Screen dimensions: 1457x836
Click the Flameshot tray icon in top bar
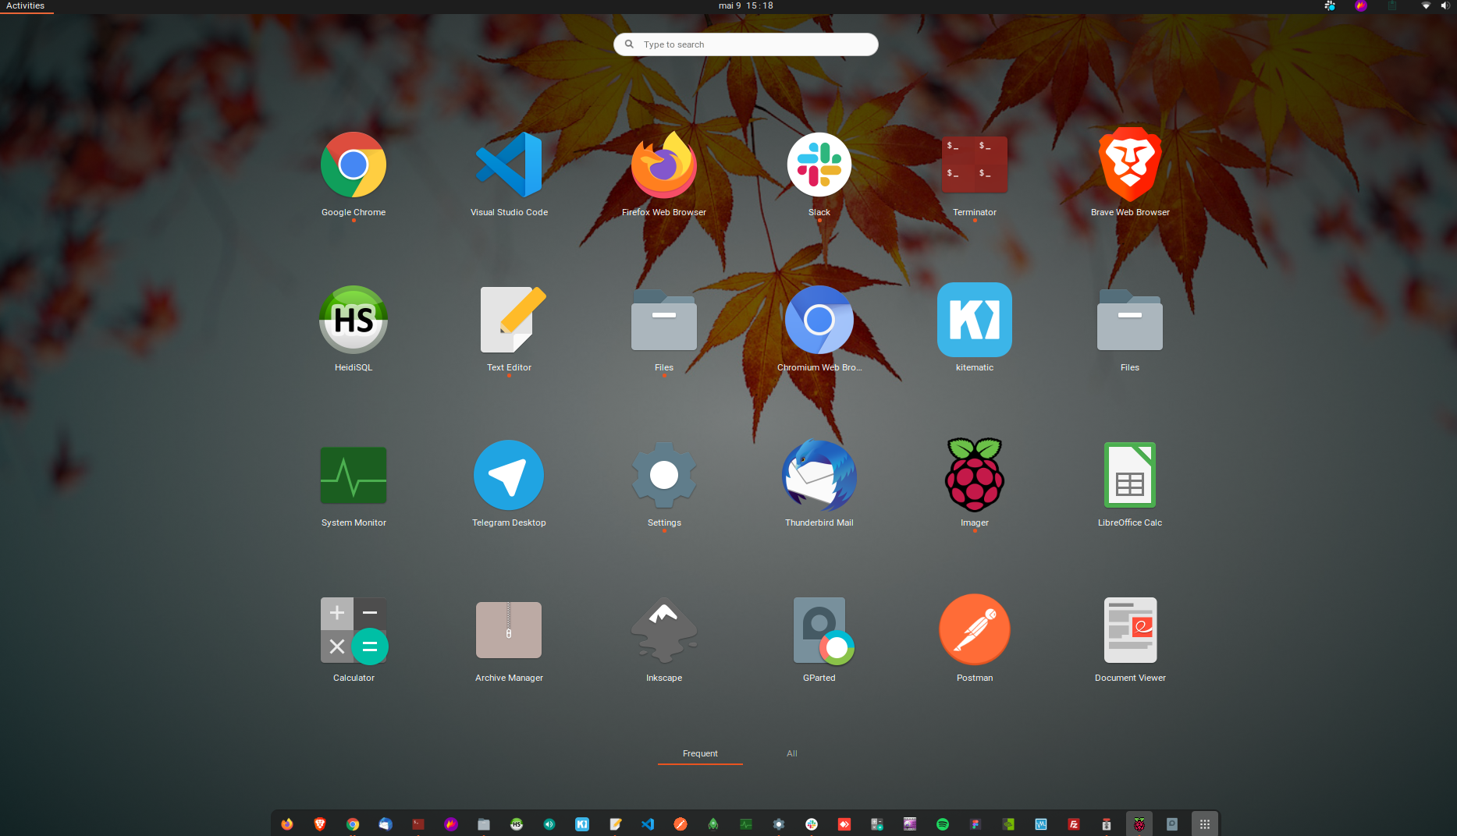(1361, 5)
